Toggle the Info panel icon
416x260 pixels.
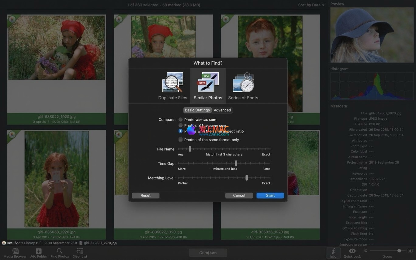pyautogui.click(x=333, y=251)
